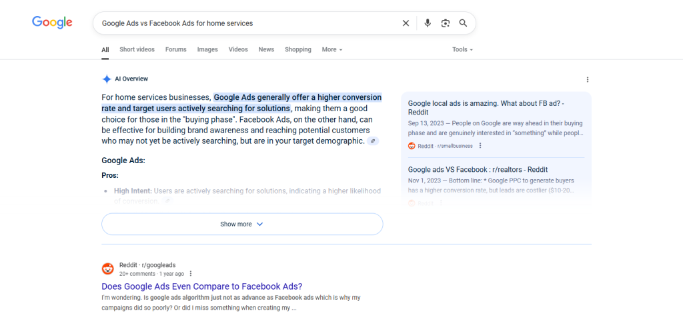
Task: Click highlighted 'Google Ads generally offer a higher conversion' text
Action: pyautogui.click(x=297, y=97)
